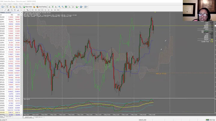Select the highlighted row with bid 1306.51
Image resolution: width=216 pixels, height=121 pixels.
click(10, 112)
